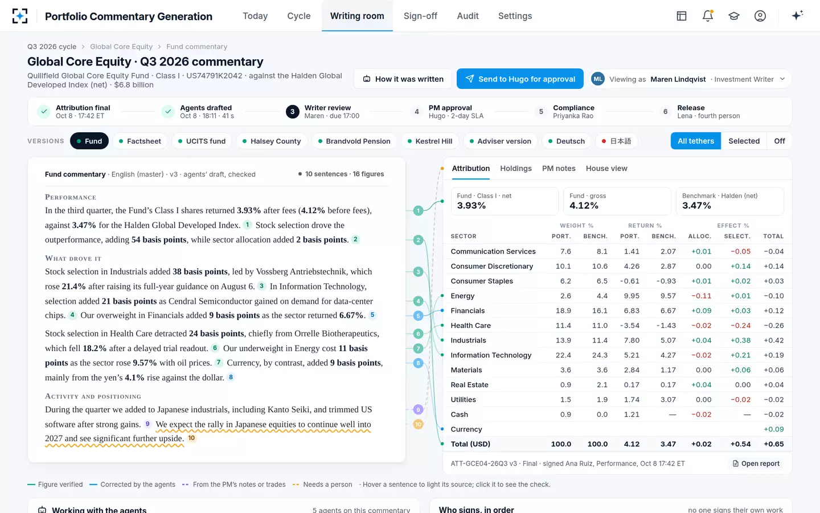Click step 4 PM approval circle
Screen dimensions: 820x513
pyautogui.click(x=417, y=112)
